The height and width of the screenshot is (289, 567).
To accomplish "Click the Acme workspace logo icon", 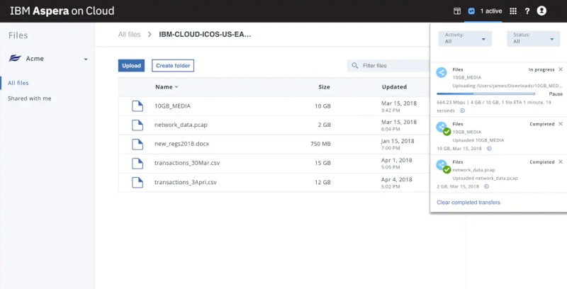I will (x=15, y=58).
